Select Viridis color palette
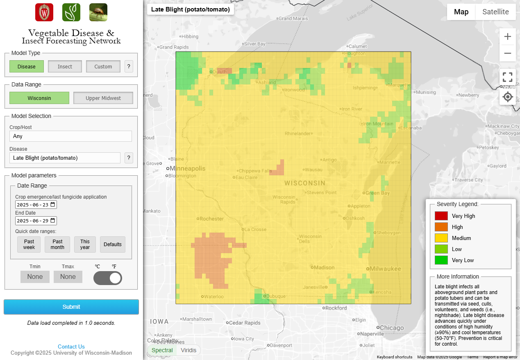The width and height of the screenshot is (520, 360). (188, 350)
